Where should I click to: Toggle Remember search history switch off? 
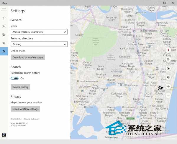15,78
